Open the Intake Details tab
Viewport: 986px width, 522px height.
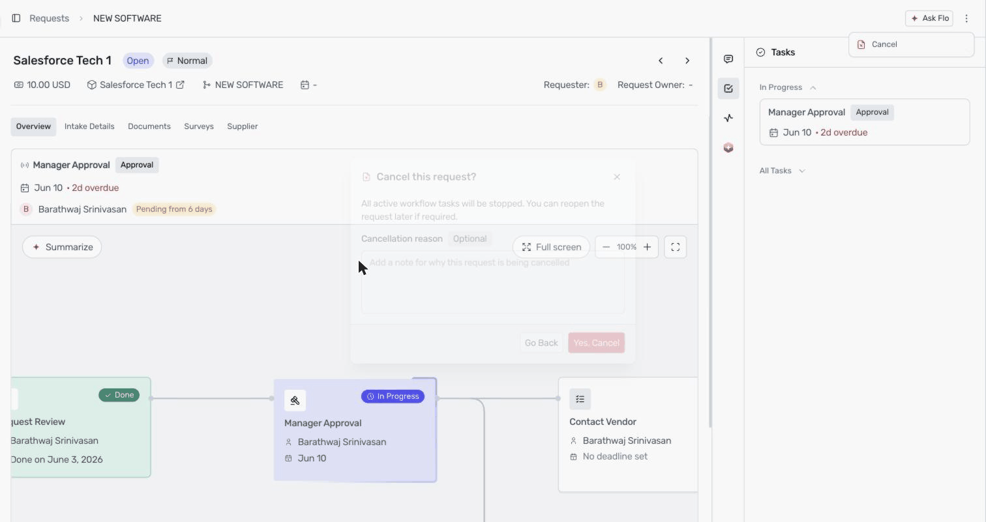pos(89,126)
